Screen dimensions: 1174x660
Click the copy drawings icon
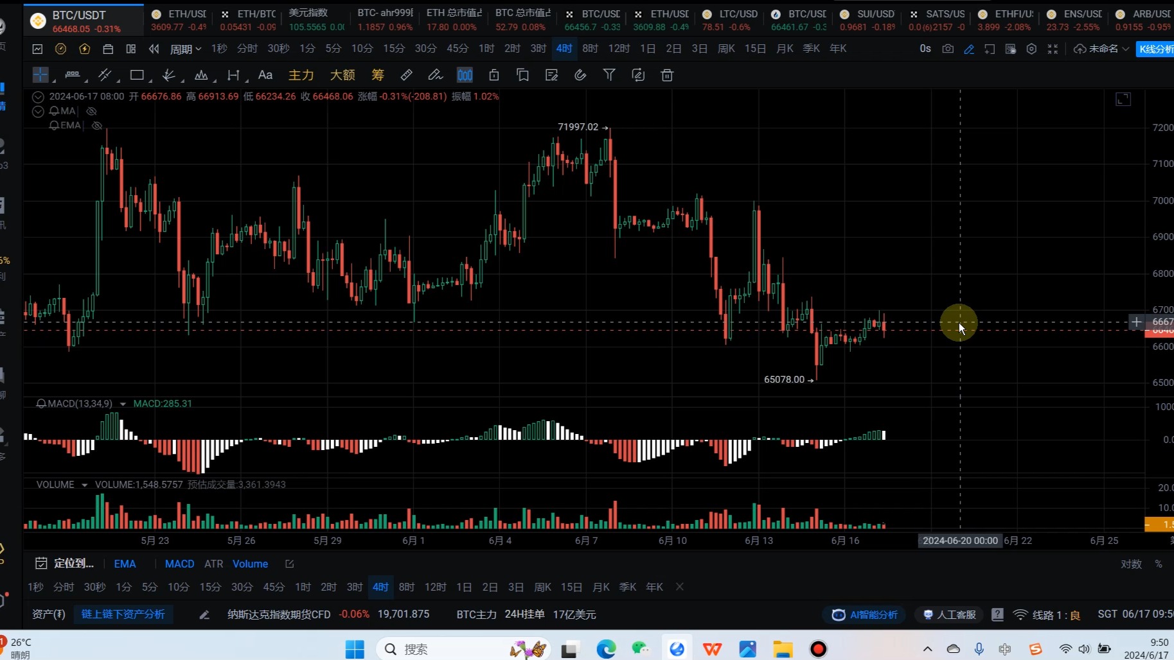(522, 75)
